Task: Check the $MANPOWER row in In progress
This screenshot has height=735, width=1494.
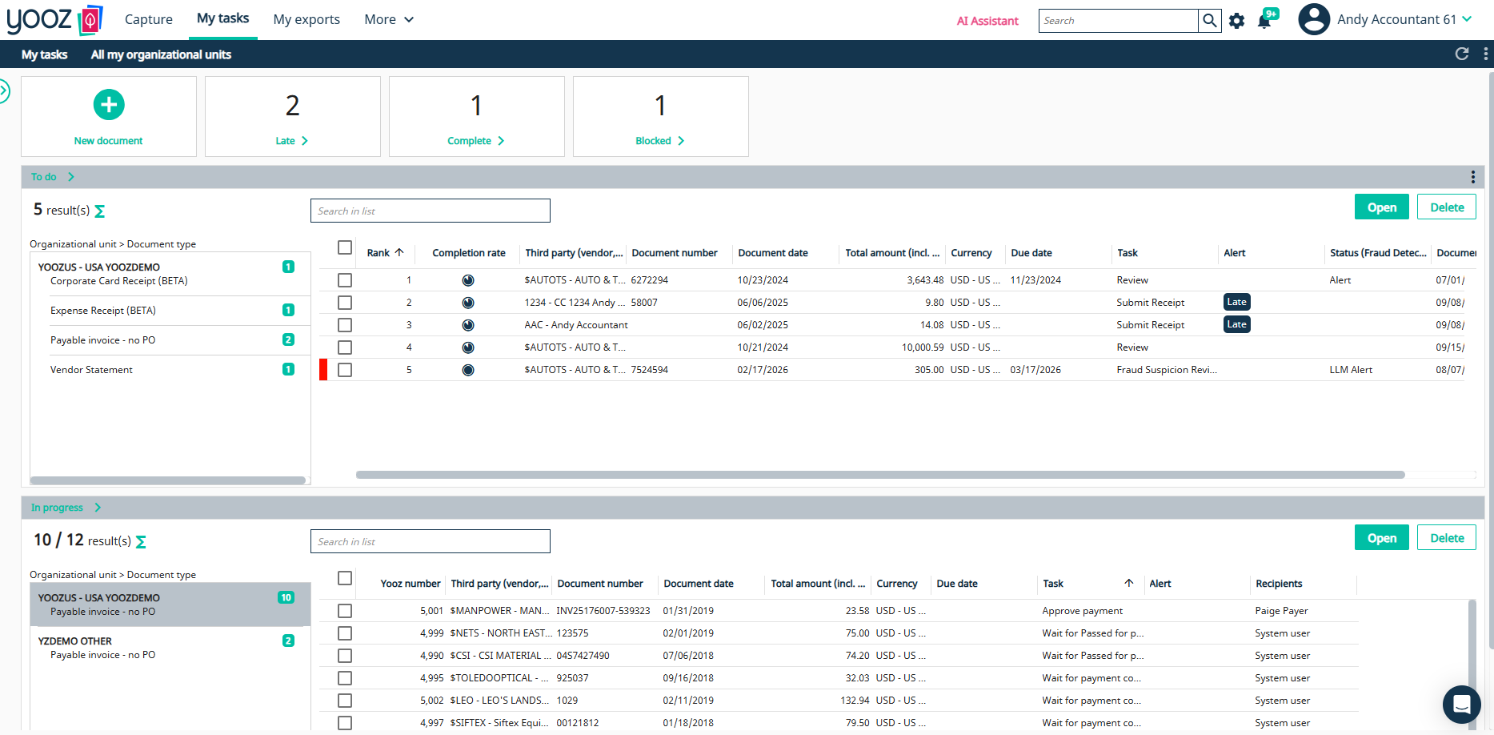Action: [x=345, y=611]
